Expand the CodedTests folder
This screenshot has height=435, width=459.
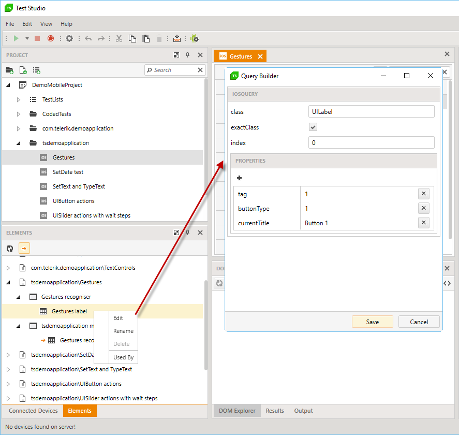click(19, 114)
